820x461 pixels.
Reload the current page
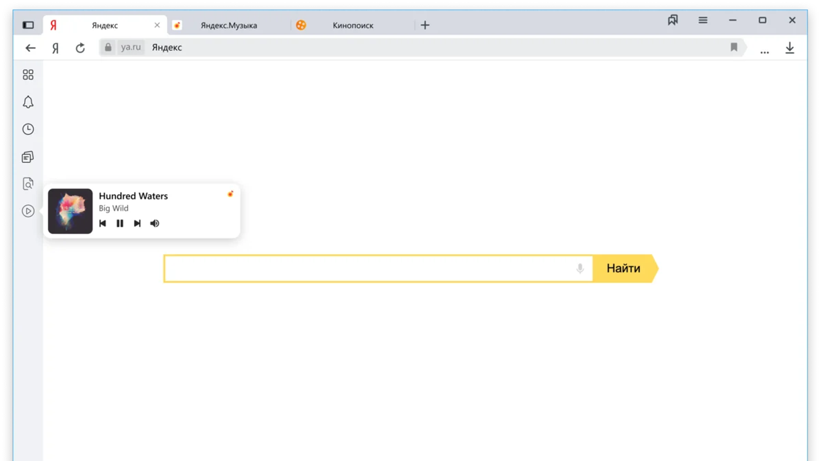pyautogui.click(x=80, y=48)
